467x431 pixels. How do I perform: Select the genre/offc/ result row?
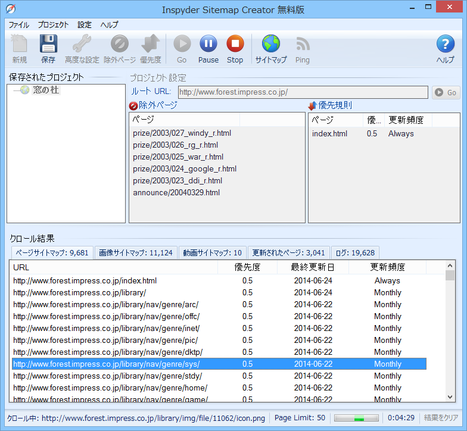pos(219,317)
